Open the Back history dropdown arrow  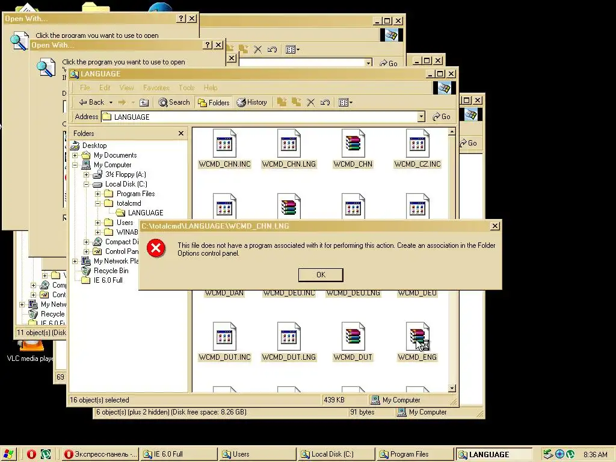click(111, 102)
